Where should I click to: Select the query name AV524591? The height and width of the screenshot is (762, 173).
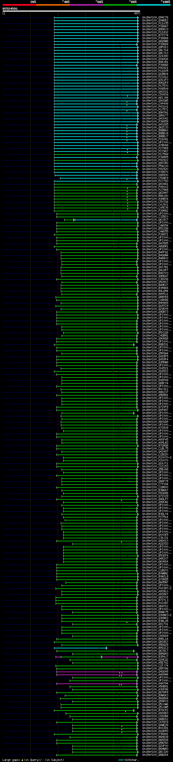tap(10, 9)
